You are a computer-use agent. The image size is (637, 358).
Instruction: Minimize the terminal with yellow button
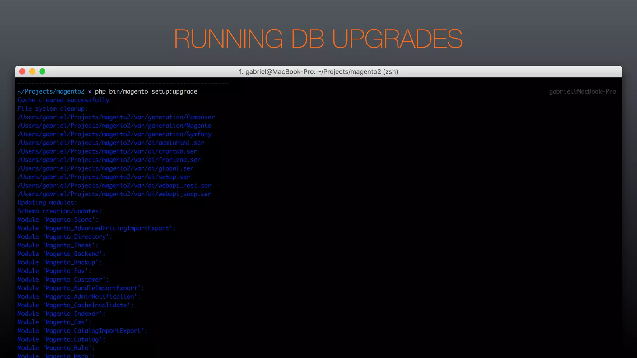pos(32,71)
